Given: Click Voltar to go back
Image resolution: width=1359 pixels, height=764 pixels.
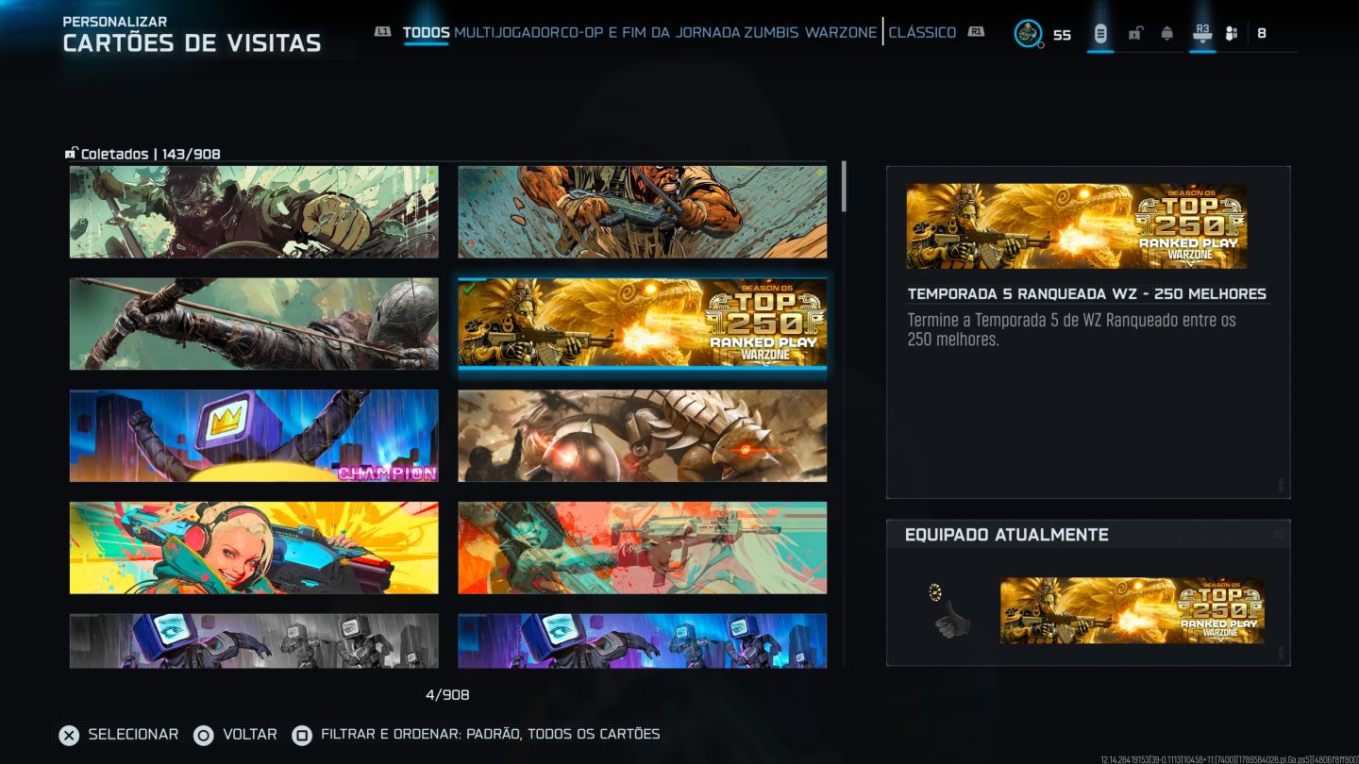Looking at the screenshot, I should coord(250,734).
